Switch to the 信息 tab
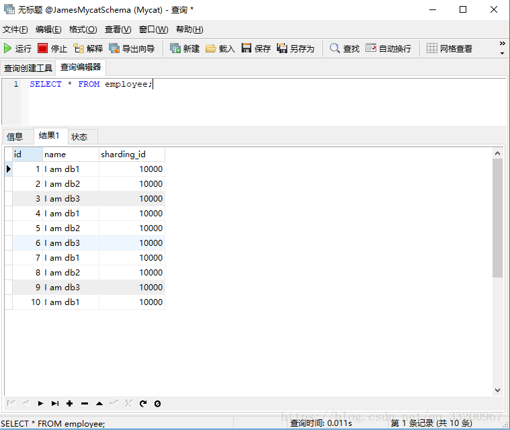Image resolution: width=510 pixels, height=430 pixels. tap(15, 136)
